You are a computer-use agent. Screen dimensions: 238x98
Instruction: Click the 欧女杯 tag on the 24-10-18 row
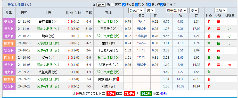click(x=9, y=43)
